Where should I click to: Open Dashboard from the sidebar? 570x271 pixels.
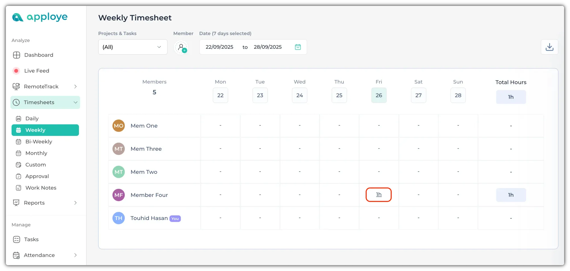pyautogui.click(x=38, y=55)
